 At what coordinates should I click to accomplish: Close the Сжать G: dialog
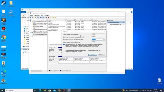[104, 31]
